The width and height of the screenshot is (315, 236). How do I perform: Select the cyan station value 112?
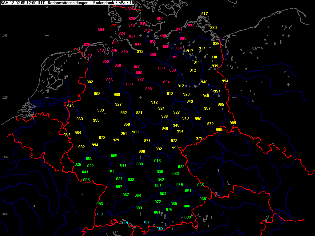point(100,214)
